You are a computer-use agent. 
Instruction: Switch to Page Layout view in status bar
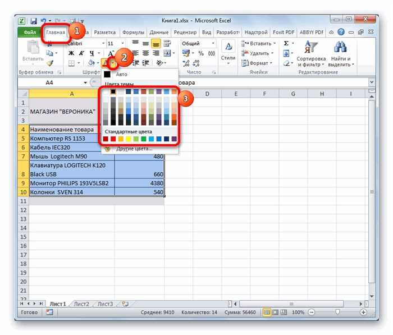(x=275, y=312)
